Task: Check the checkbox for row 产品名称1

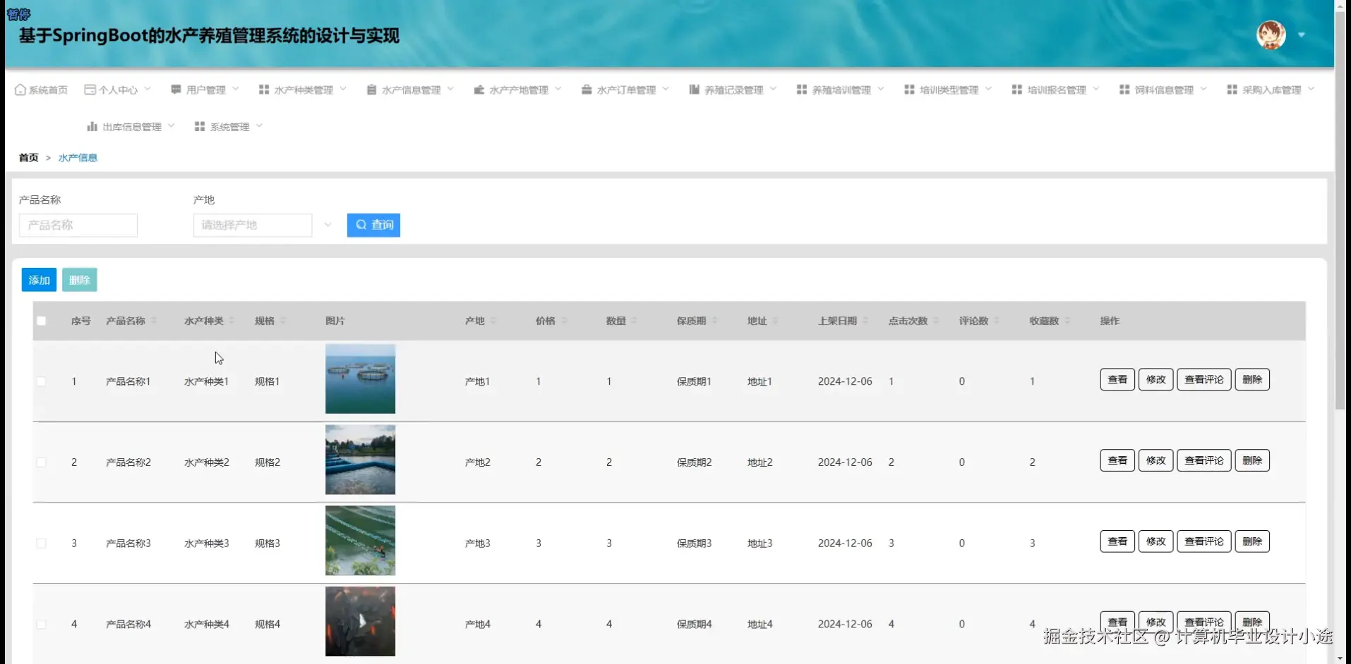Action: click(x=42, y=381)
